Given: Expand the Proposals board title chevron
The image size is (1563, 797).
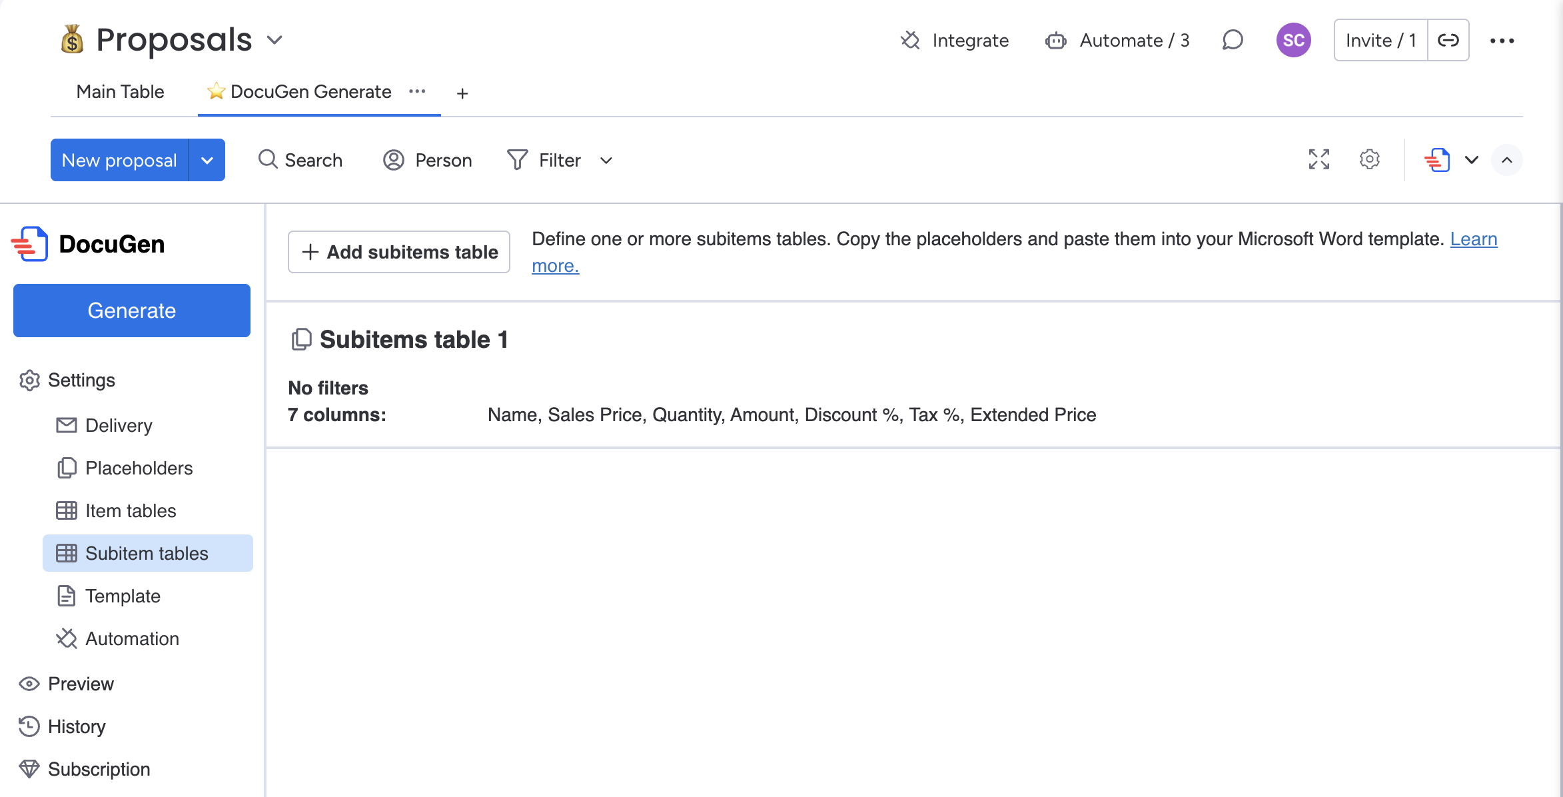Looking at the screenshot, I should click(274, 40).
